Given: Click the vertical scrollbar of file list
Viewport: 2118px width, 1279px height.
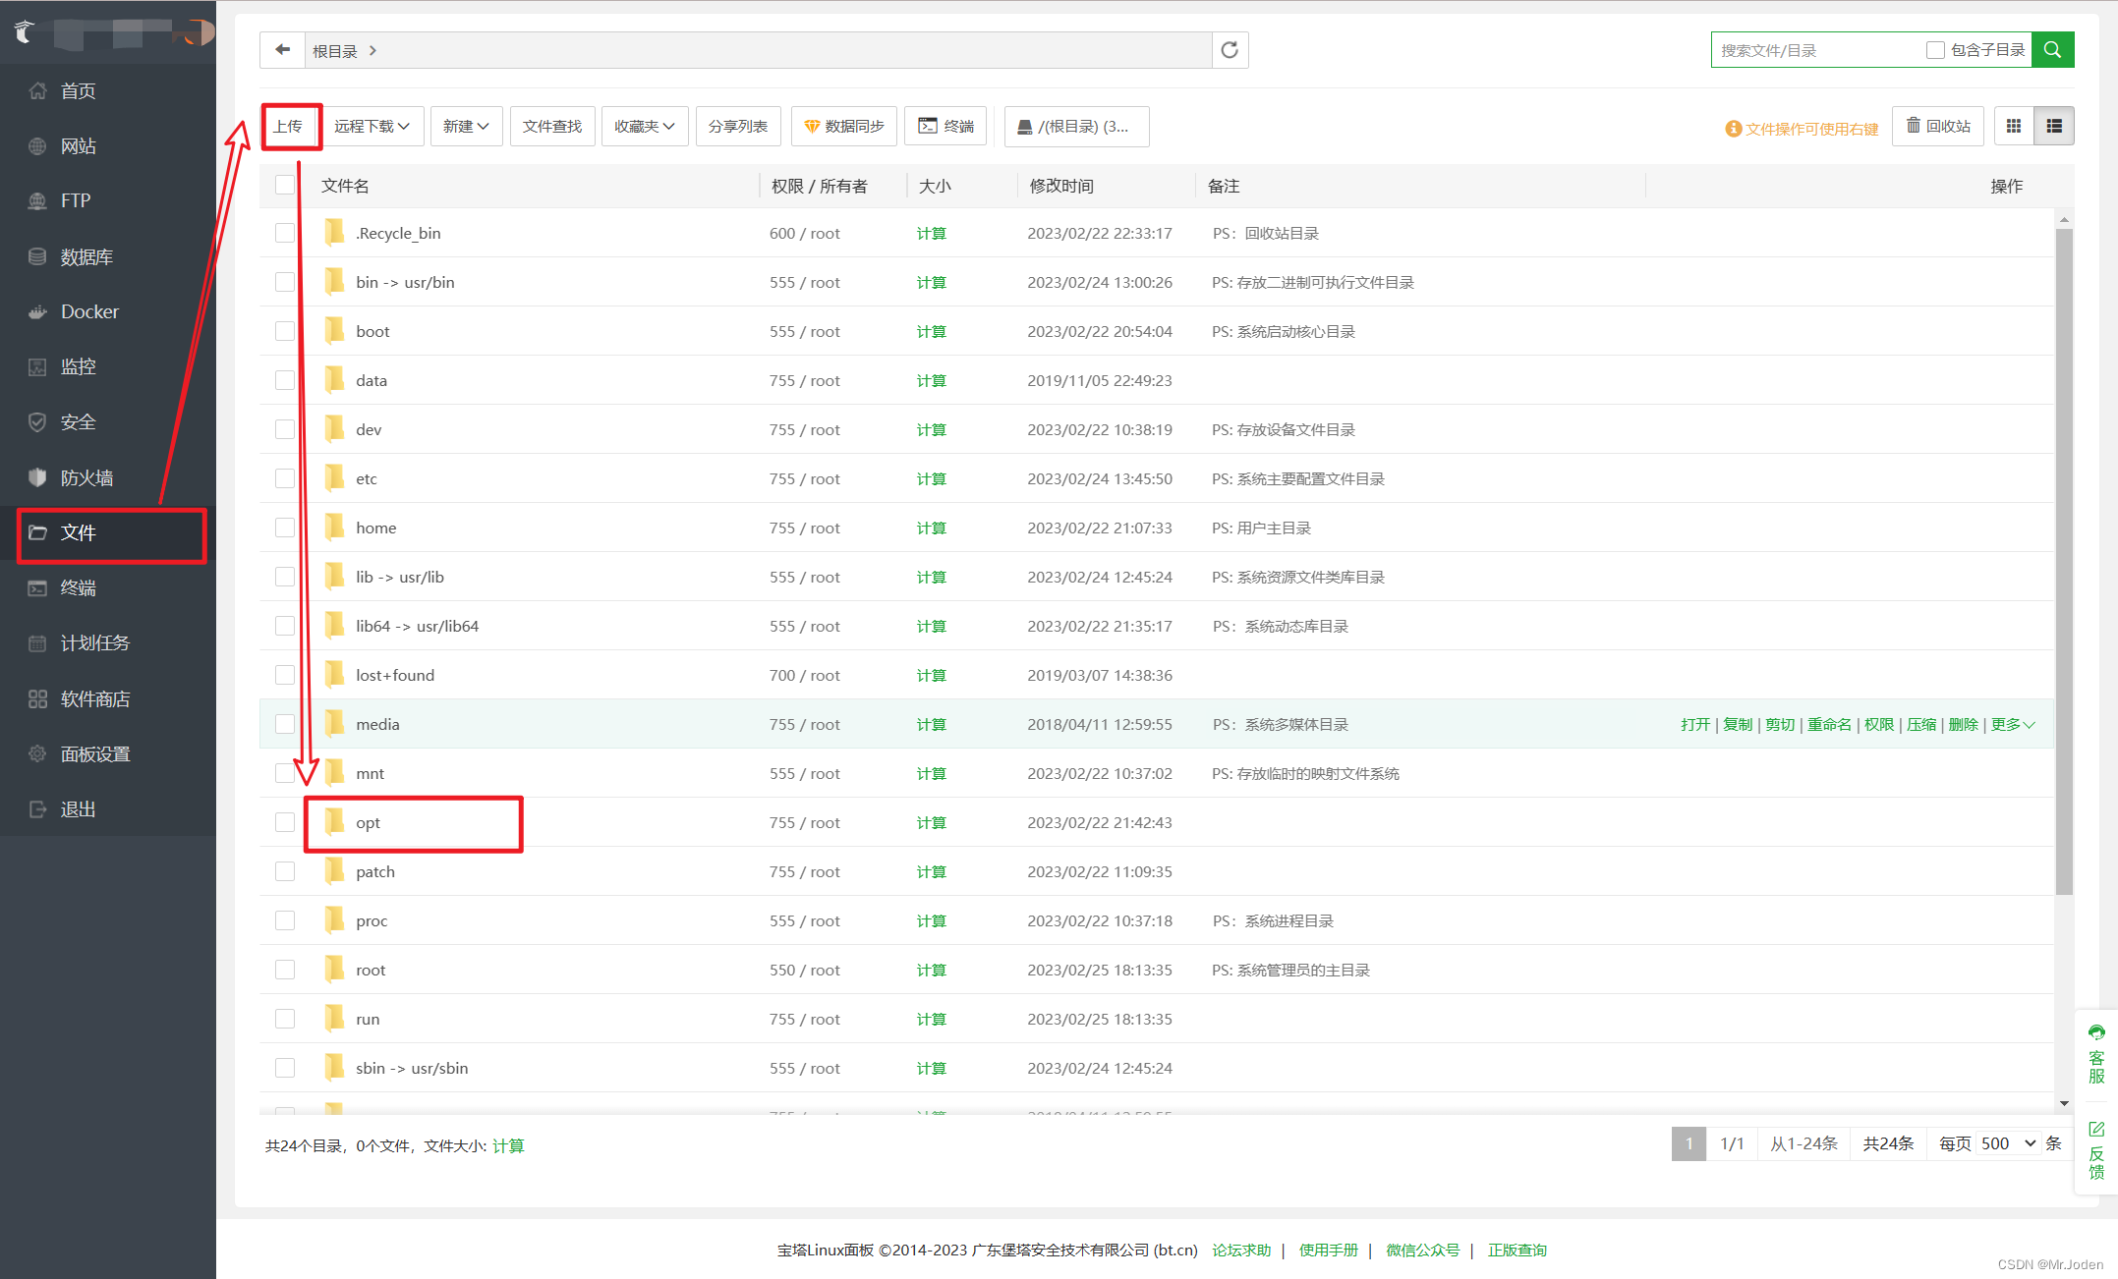Looking at the screenshot, I should click(x=2064, y=560).
